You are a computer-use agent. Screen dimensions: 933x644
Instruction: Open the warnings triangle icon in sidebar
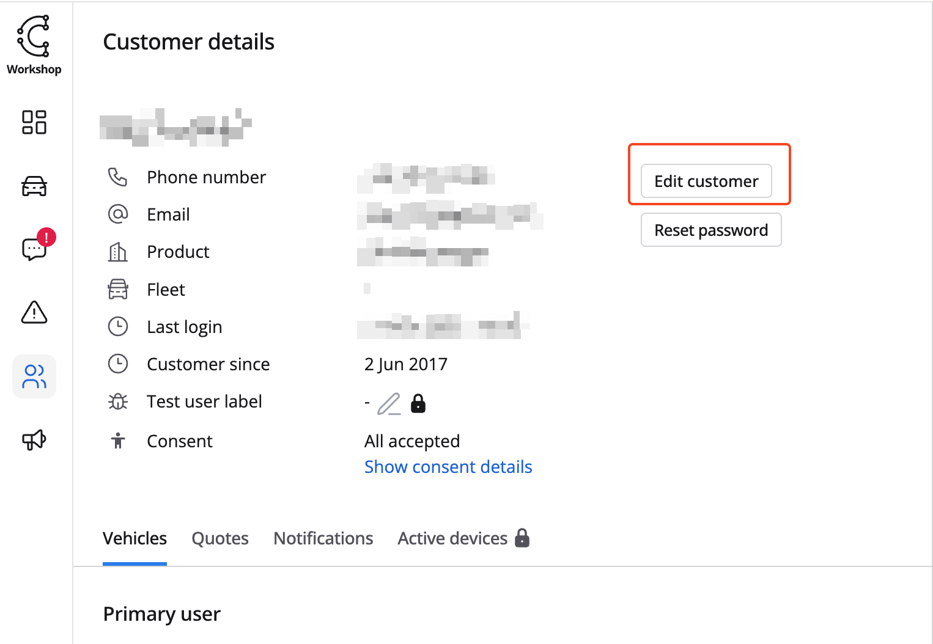(34, 312)
